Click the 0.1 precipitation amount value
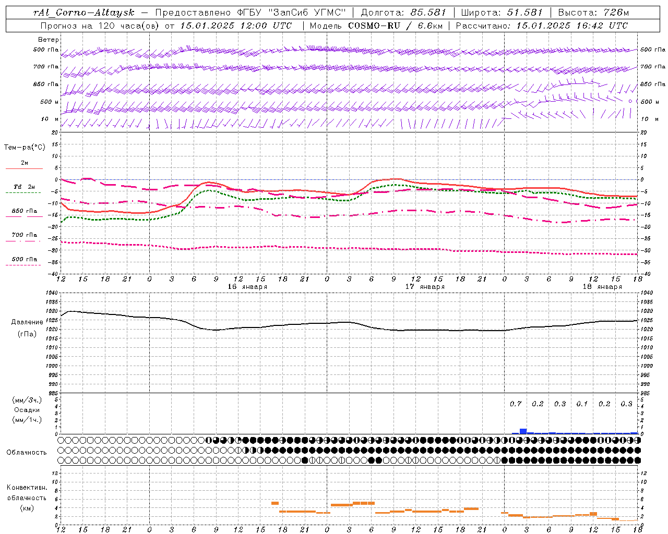Screen dimensions: 668x534 [582, 404]
